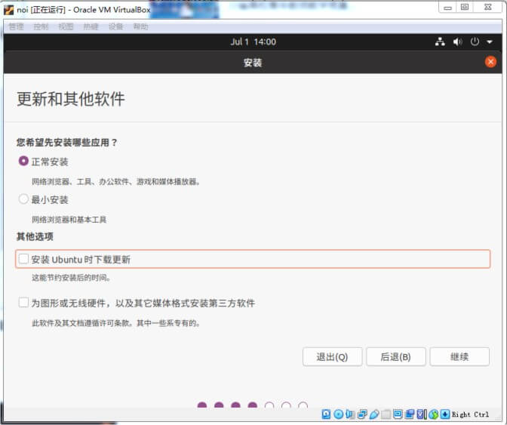Viewport: 507px width, 425px height.
Task: Open the 控制 menu
Action: (x=41, y=26)
